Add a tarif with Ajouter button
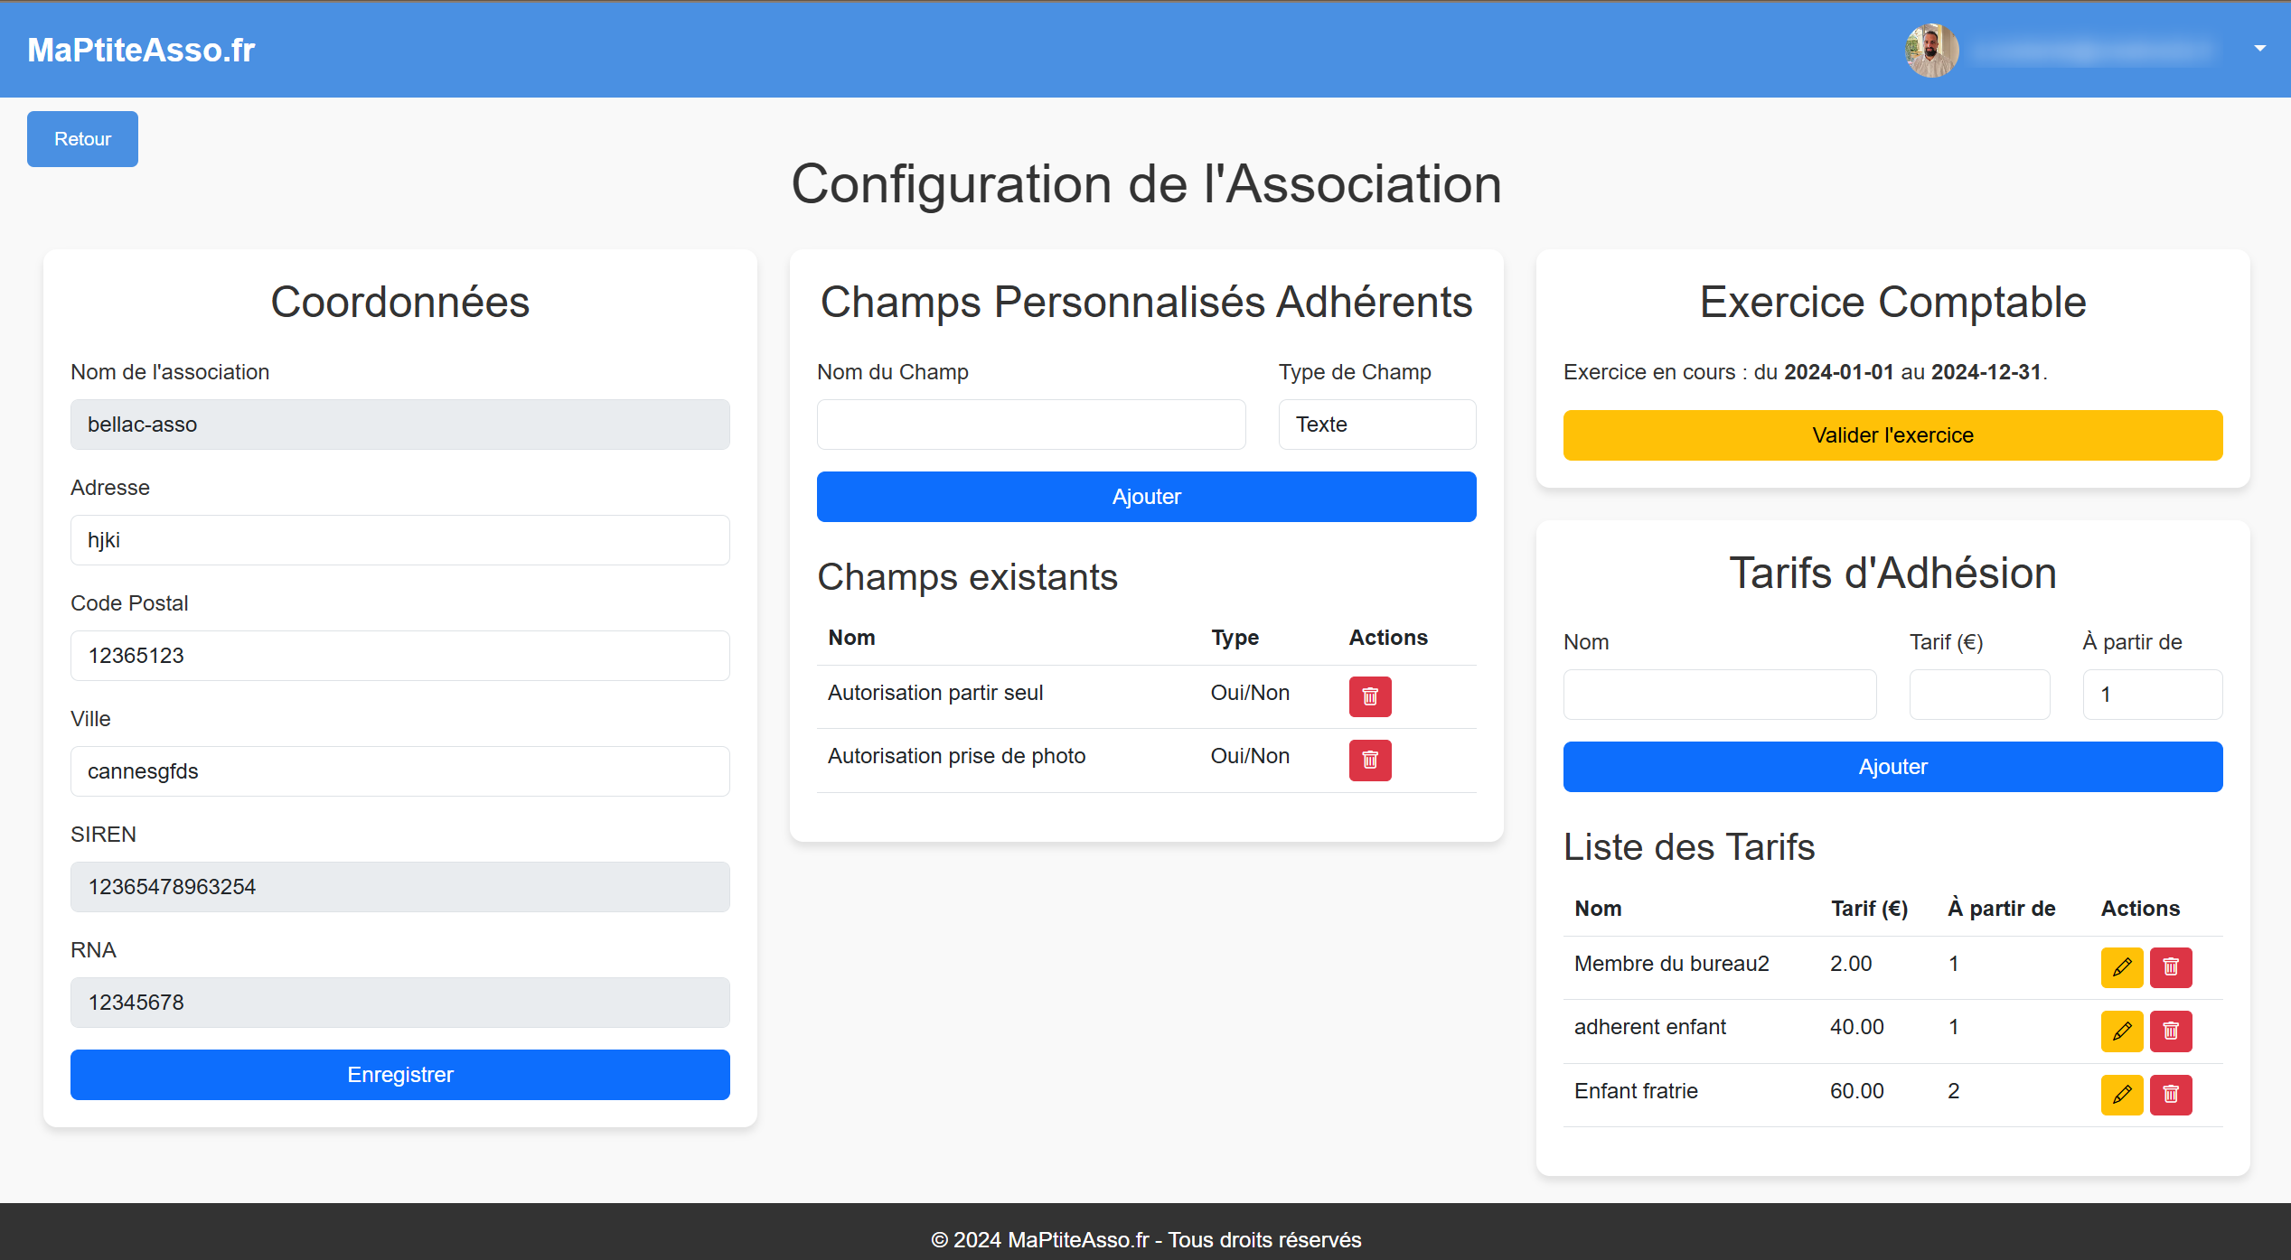This screenshot has width=2291, height=1260. pos(1893,767)
